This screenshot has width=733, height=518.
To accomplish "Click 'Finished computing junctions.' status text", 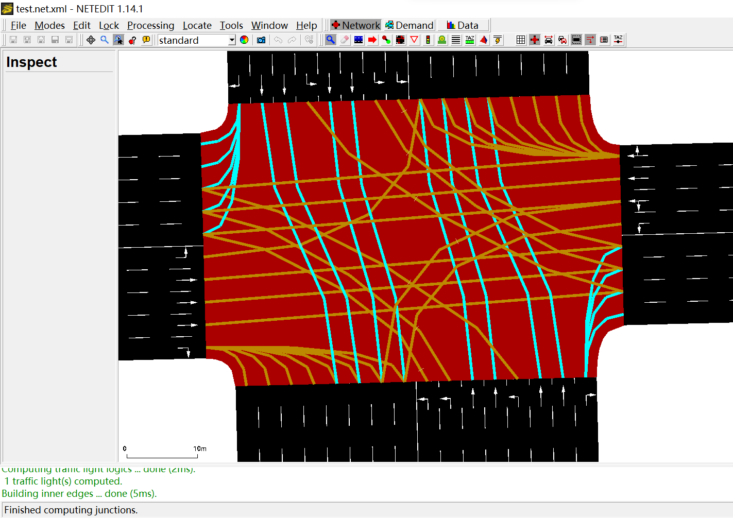I will (71, 510).
